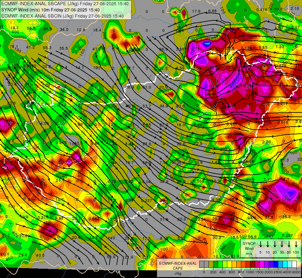Pick the dark red swatch before 1500
Viewport: 302px width, 278px height.
click(253, 264)
